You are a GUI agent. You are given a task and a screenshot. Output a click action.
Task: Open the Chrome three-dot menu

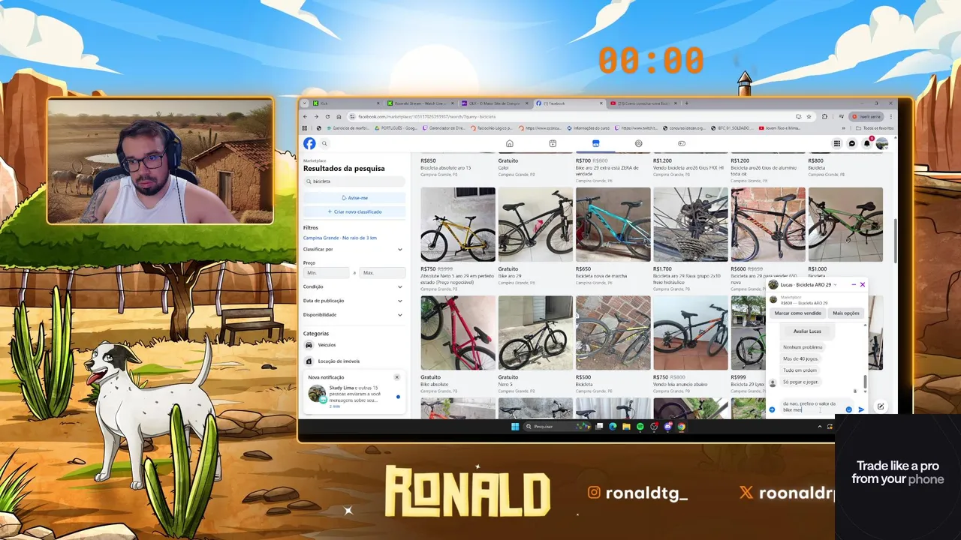coord(890,116)
